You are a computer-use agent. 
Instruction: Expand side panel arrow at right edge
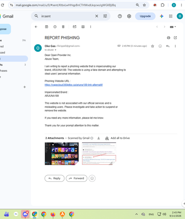click(x=184, y=204)
